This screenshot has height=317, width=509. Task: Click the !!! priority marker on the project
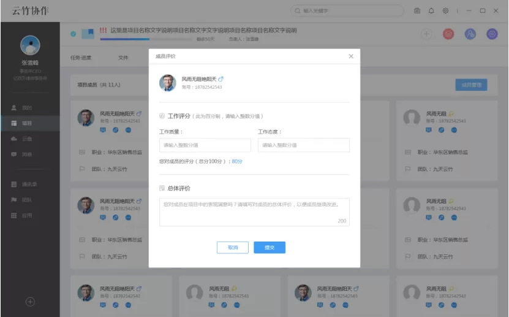104,30
